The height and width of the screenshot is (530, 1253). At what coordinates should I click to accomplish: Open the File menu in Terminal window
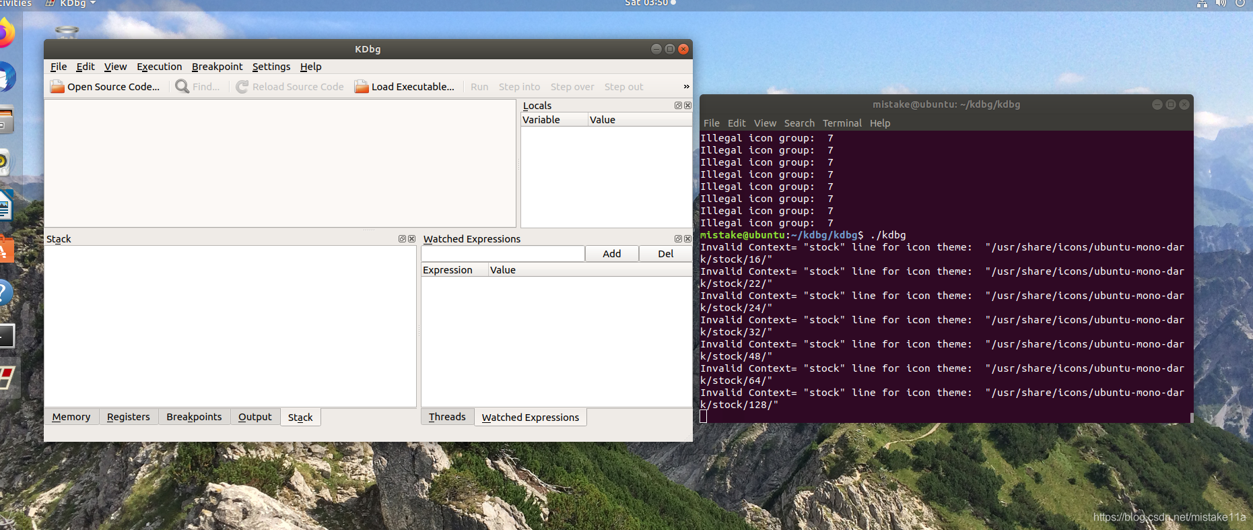pyautogui.click(x=712, y=123)
